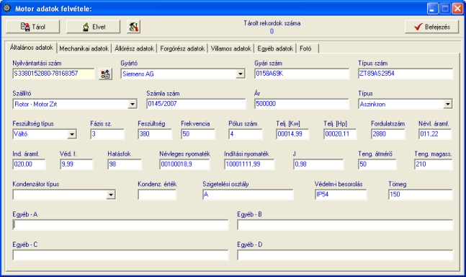The image size is (466, 277).
Task: Focus the Típus szám field ZT89AS2954
Action: click(405, 74)
